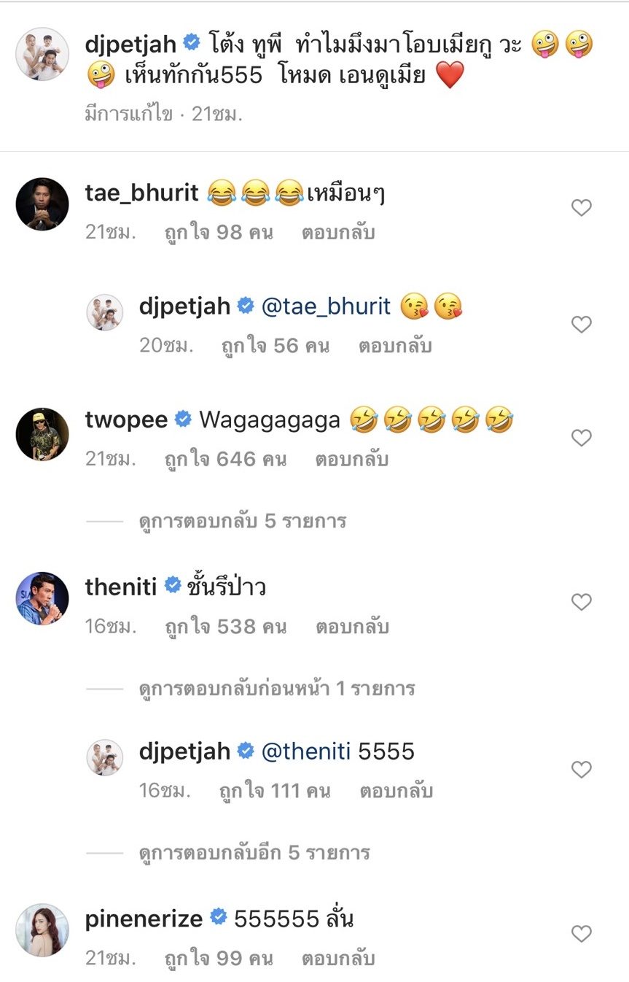The width and height of the screenshot is (629, 982).
Task: Tap pinenerize's profile avatar
Action: point(42,930)
